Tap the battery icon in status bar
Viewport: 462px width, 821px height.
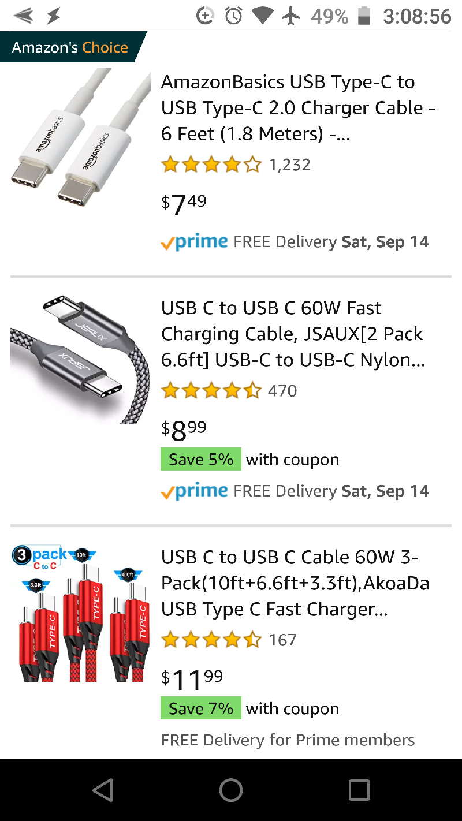click(x=364, y=16)
